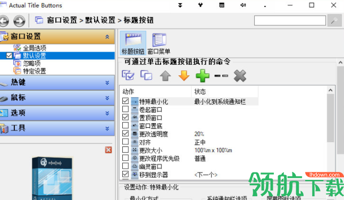Select 全局选项 tree item
The image size is (344, 200).
35,48
